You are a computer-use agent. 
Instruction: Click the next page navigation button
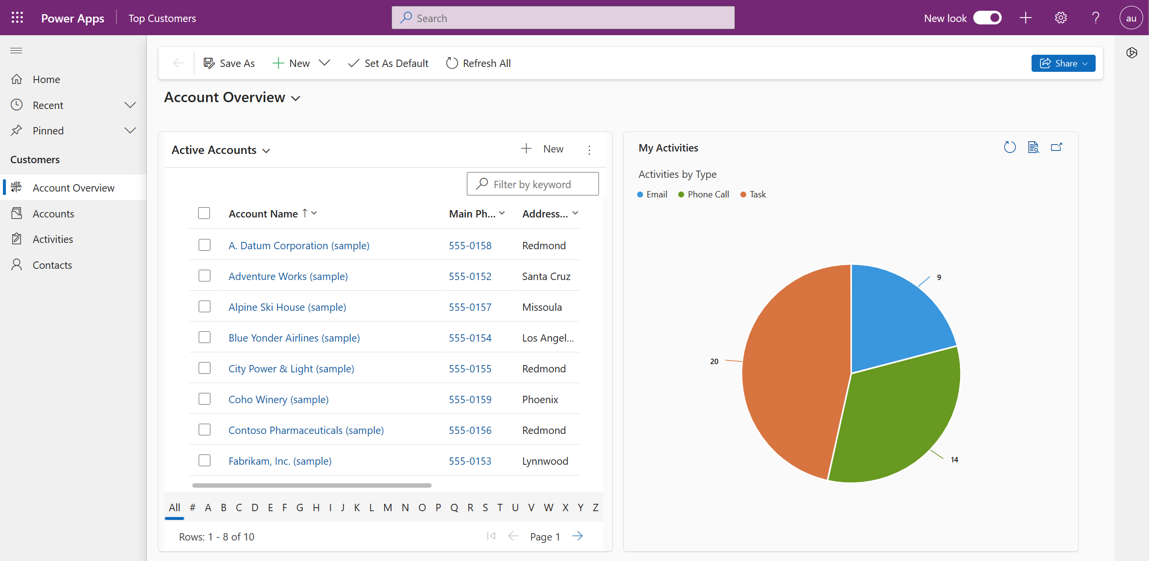579,536
